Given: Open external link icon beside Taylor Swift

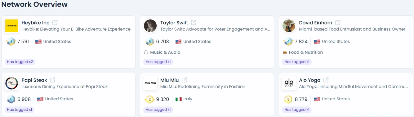Looking at the screenshot, I should (194, 23).
